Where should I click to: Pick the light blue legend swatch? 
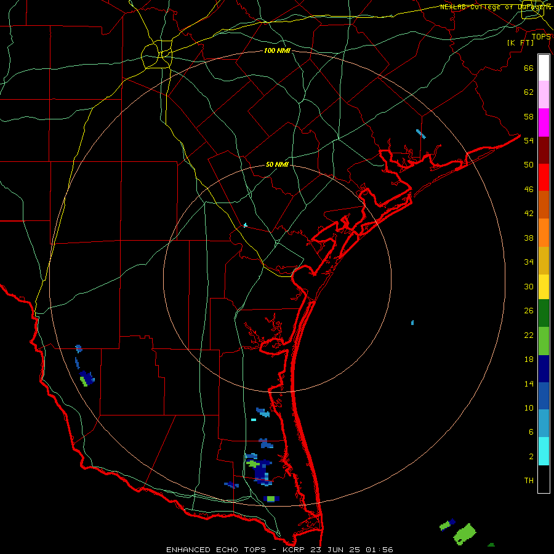click(x=544, y=424)
